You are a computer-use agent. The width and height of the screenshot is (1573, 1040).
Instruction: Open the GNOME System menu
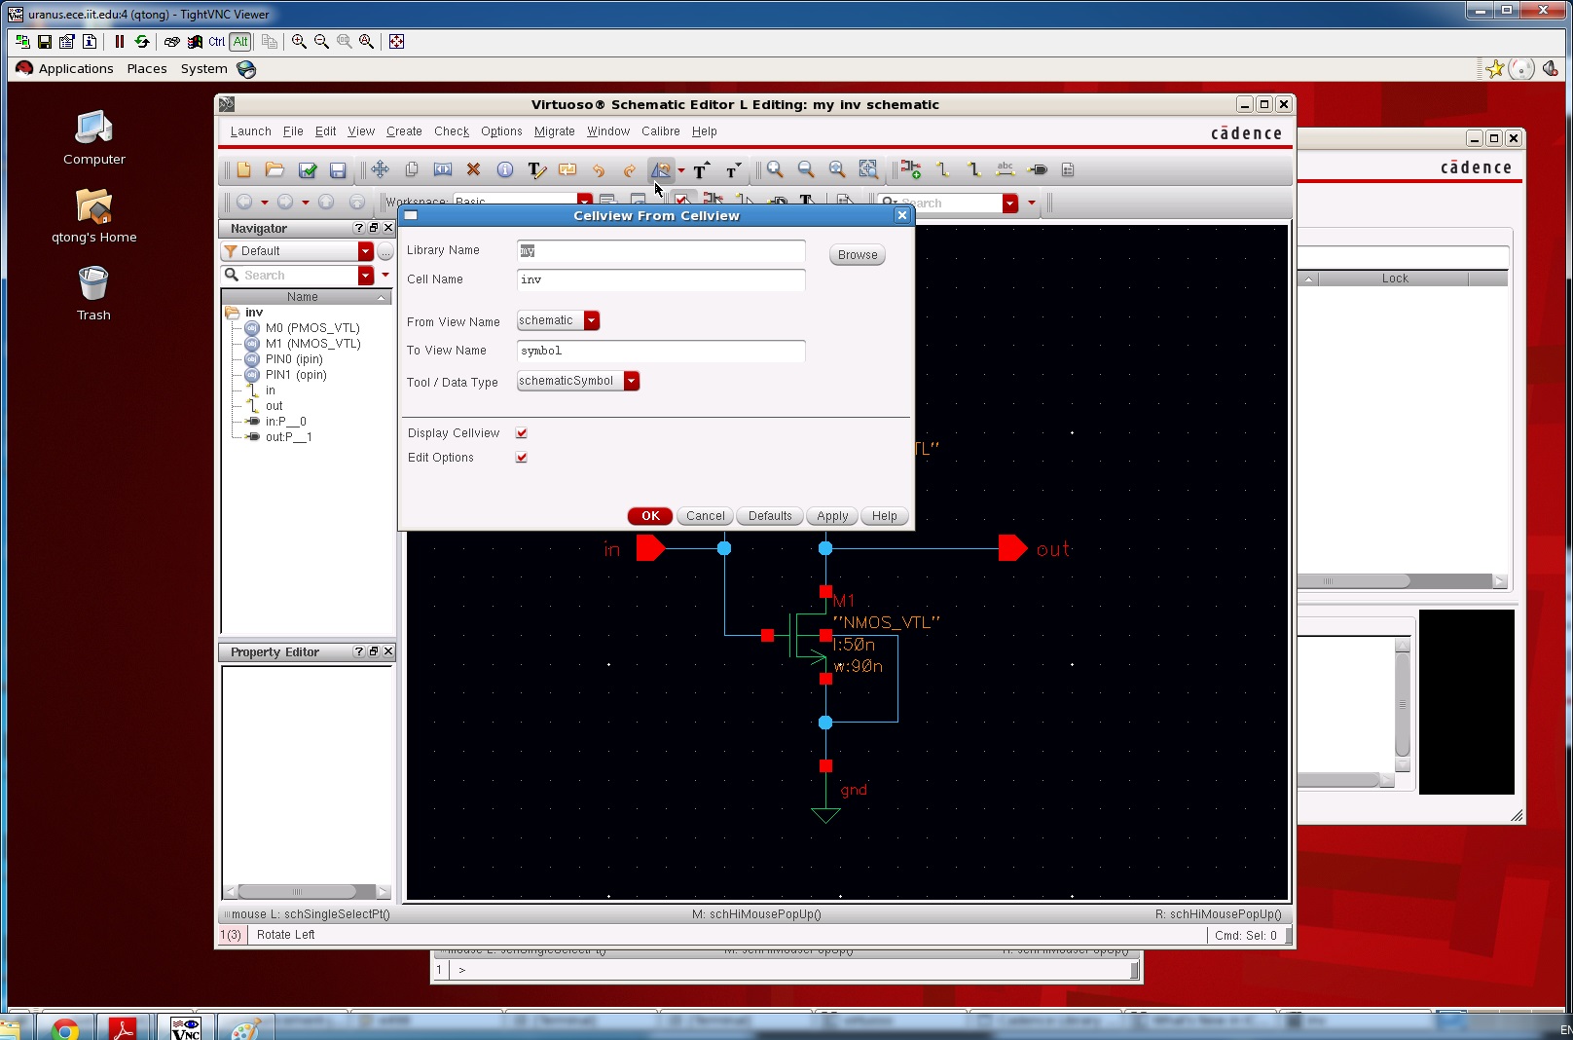point(204,69)
